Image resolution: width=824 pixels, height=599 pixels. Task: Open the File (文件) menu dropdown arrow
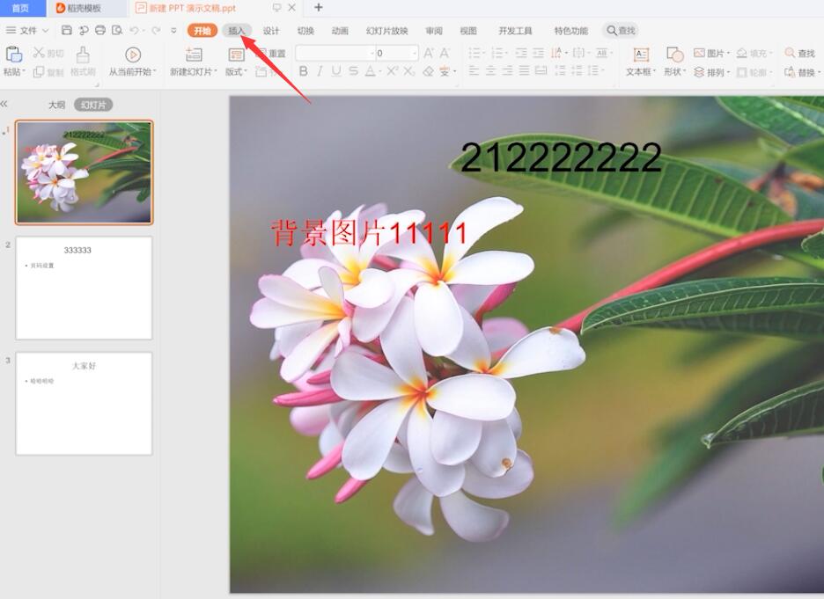(46, 31)
